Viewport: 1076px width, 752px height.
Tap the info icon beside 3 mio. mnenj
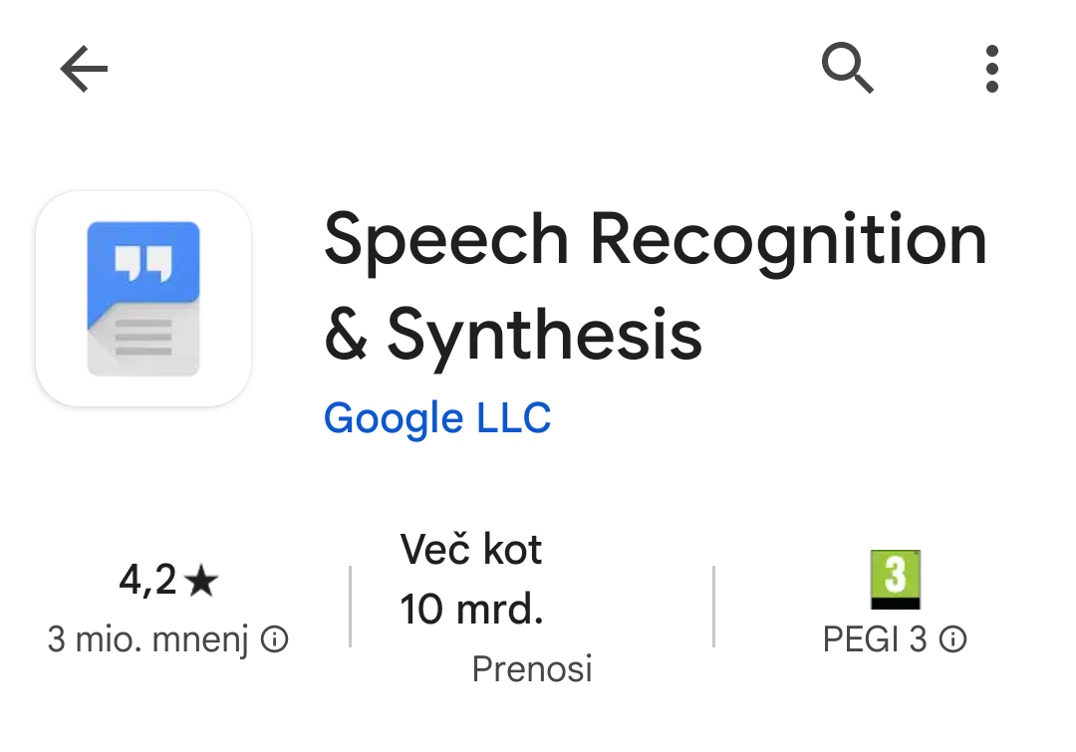(275, 639)
